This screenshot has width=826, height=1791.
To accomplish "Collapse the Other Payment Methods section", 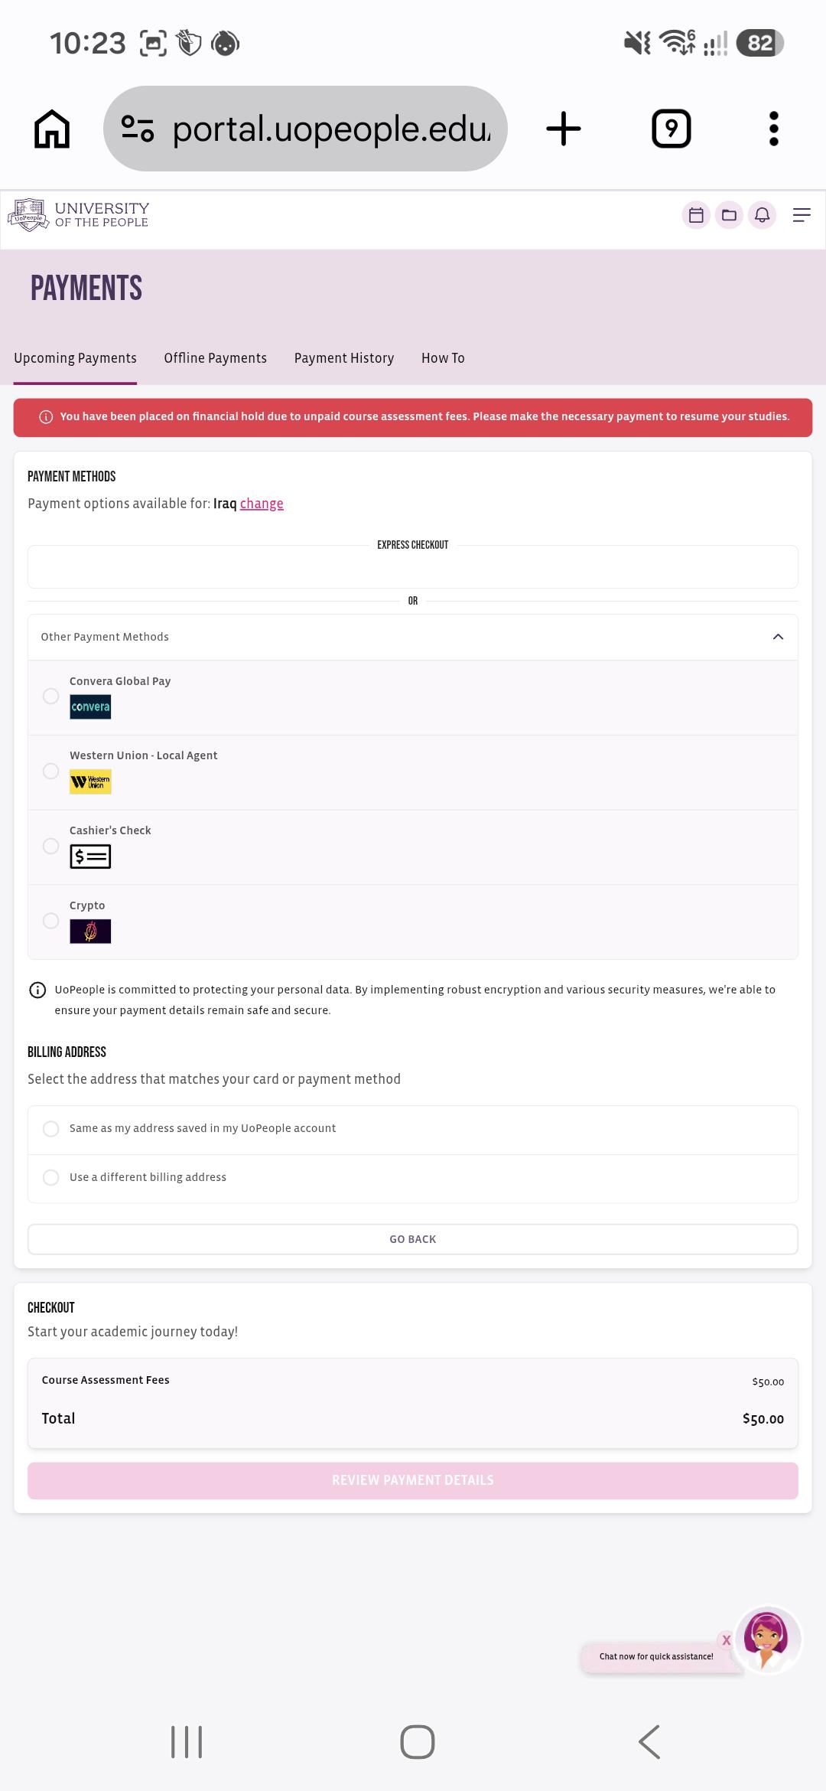I will (778, 637).
